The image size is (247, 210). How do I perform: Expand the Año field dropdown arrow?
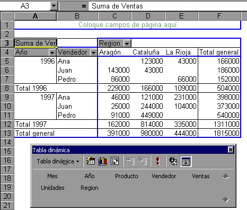[52, 52]
